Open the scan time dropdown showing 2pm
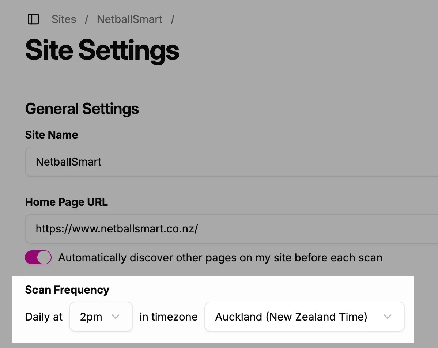Image resolution: width=438 pixels, height=348 pixels. click(101, 317)
